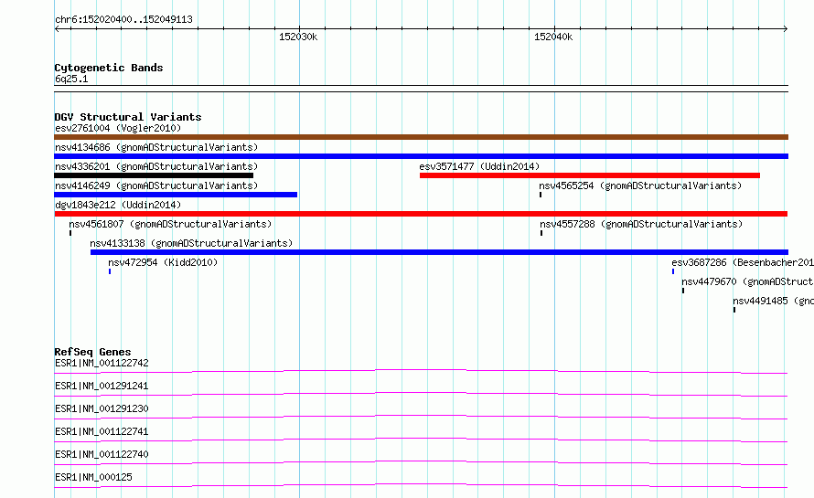Click the small nsv4557288 variant marker
Screen dimensions: 814x498
(541, 233)
